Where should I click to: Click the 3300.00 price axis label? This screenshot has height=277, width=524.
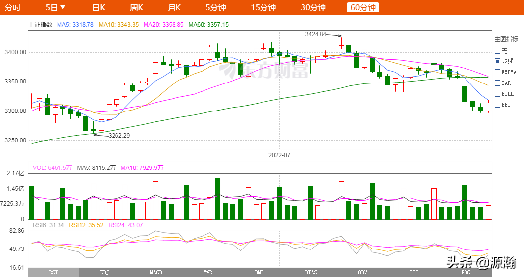[x=15, y=111]
